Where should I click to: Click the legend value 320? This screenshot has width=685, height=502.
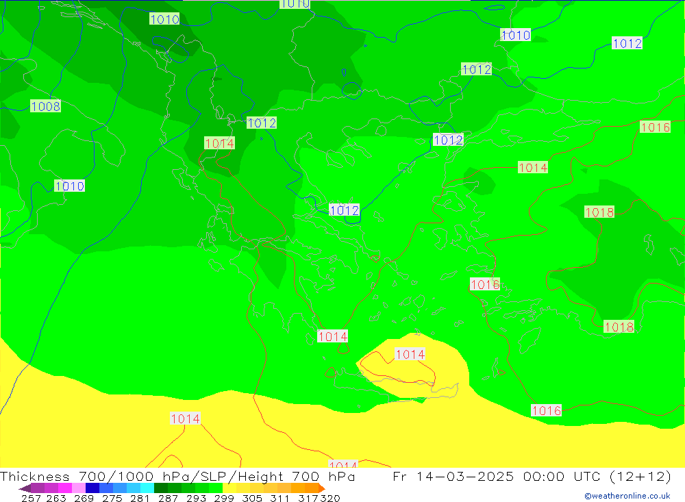(330, 498)
